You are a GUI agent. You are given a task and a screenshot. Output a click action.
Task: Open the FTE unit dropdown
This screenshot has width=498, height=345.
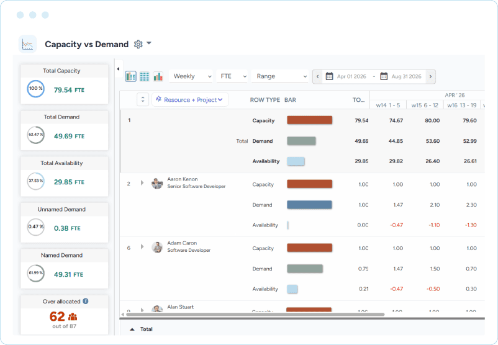coord(232,76)
